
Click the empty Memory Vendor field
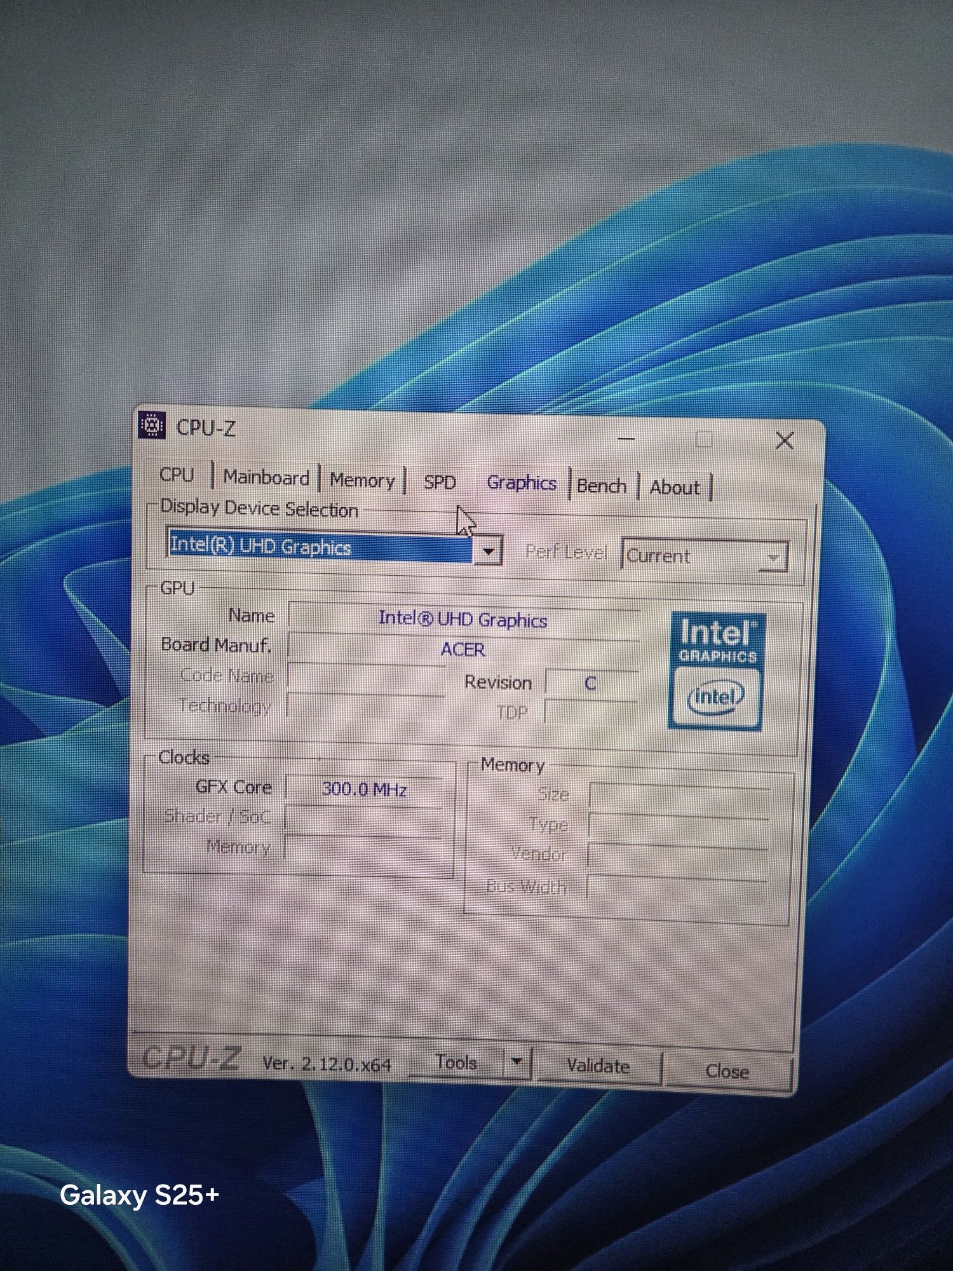pos(679,857)
